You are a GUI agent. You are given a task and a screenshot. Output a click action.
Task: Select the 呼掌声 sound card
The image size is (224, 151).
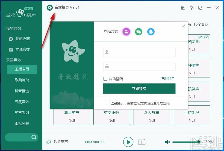(199, 68)
